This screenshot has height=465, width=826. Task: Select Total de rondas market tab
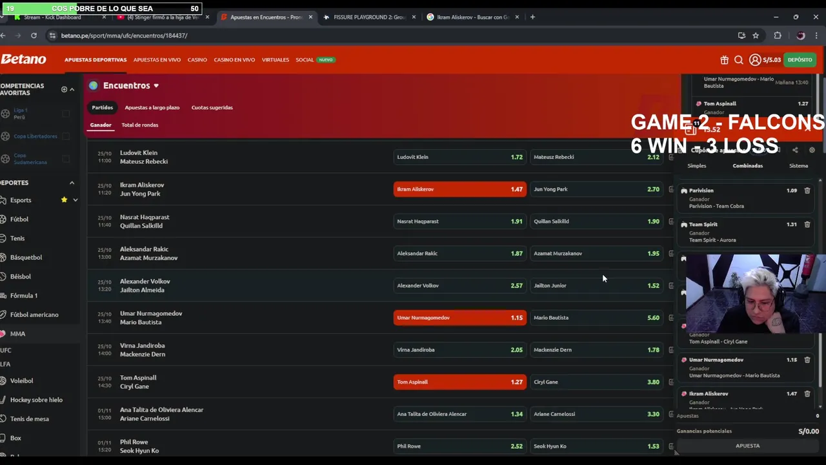coord(139,125)
